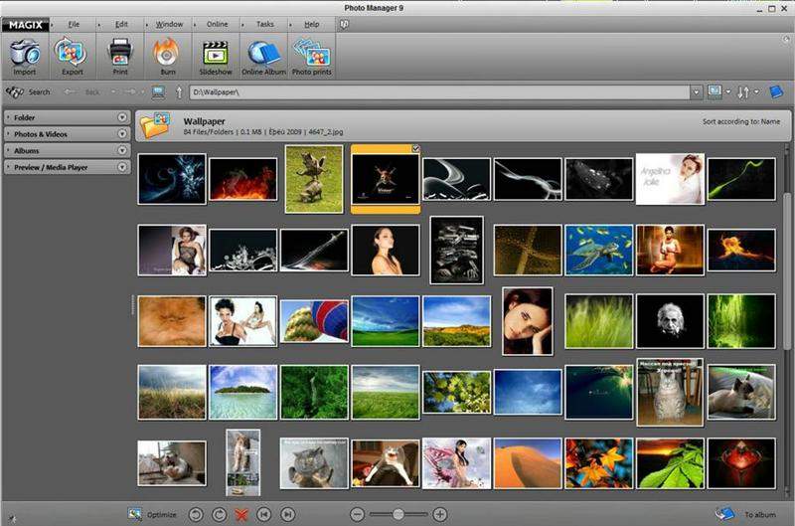Select the Angelina Jolie white thumbnail

[x=670, y=179]
